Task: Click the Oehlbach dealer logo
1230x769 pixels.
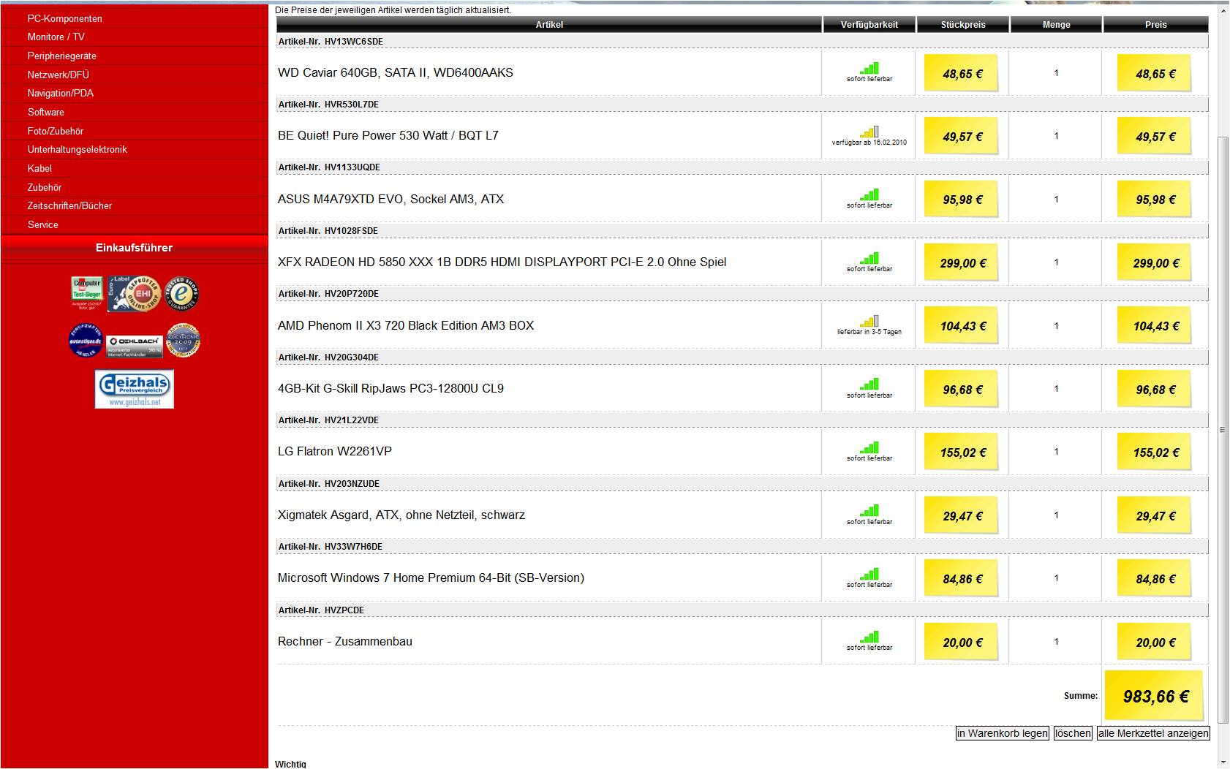Action: [x=133, y=346]
